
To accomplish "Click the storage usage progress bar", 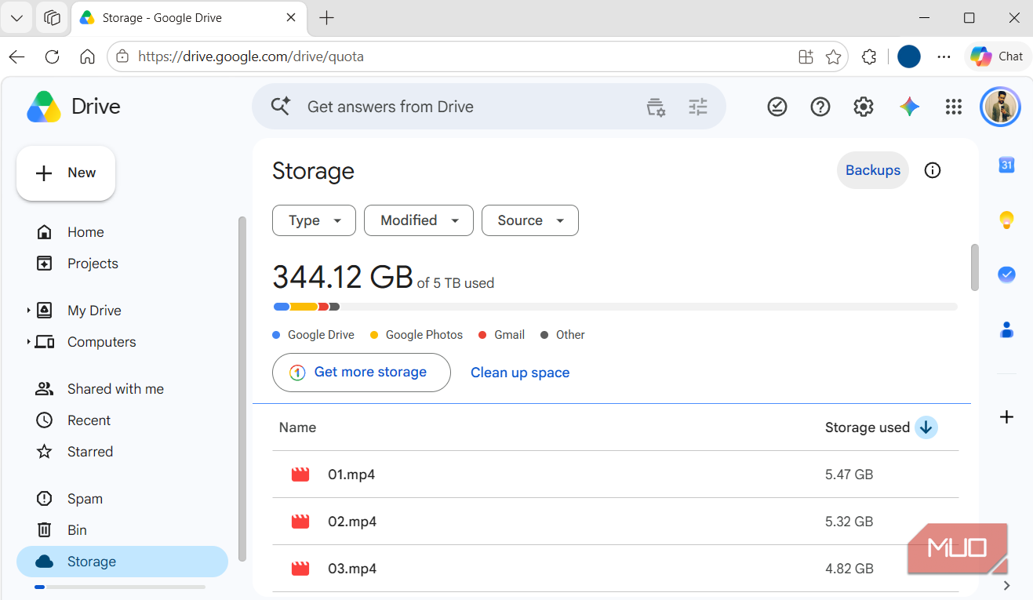I will click(x=615, y=307).
